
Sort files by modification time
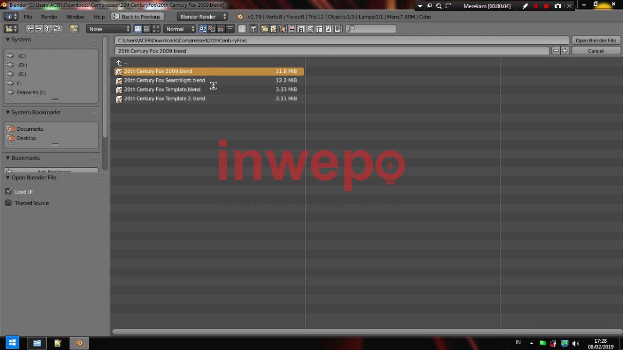coord(221,29)
